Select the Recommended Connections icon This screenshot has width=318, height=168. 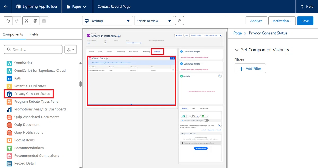click(x=9, y=156)
